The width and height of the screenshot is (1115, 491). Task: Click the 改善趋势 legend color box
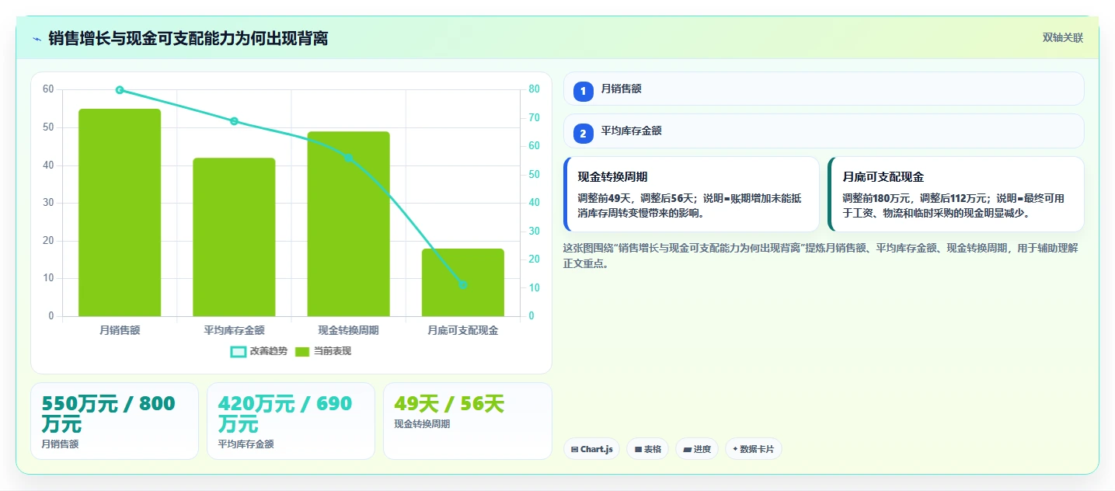point(239,352)
